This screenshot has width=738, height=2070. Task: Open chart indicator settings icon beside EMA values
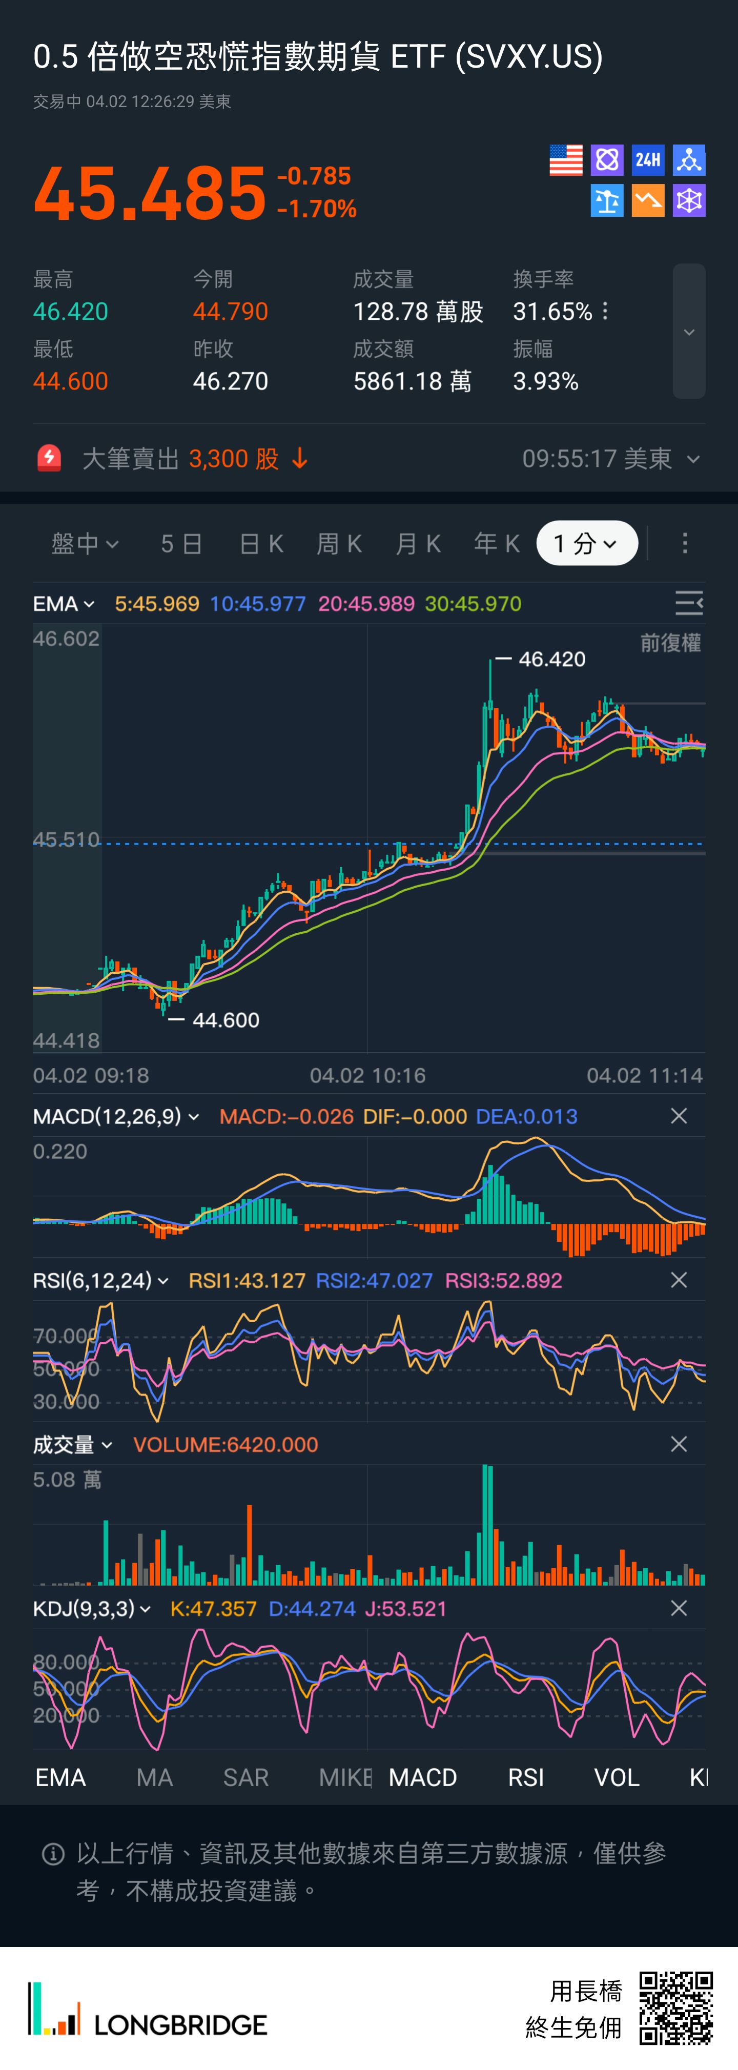(688, 603)
